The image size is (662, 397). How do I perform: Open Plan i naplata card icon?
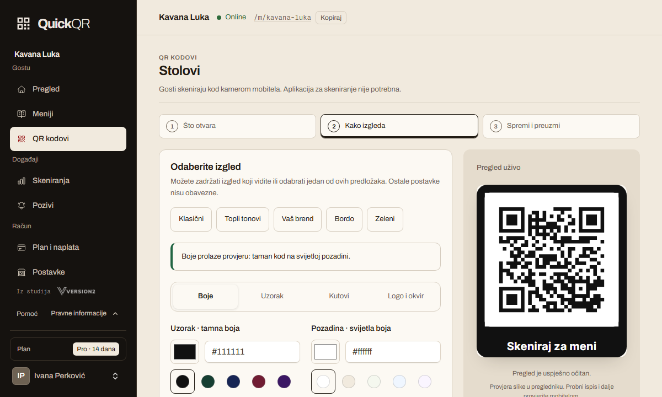22,247
